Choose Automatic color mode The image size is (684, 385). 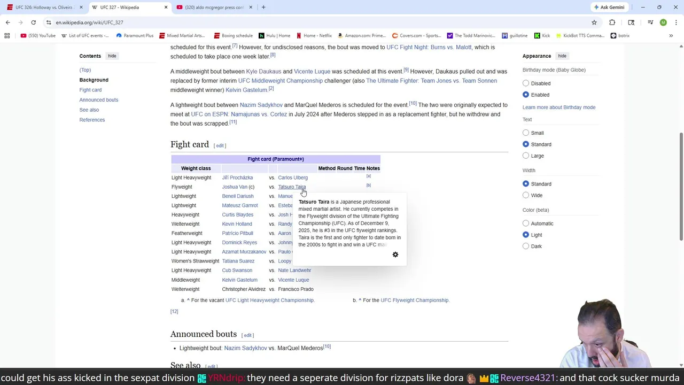pos(526,224)
